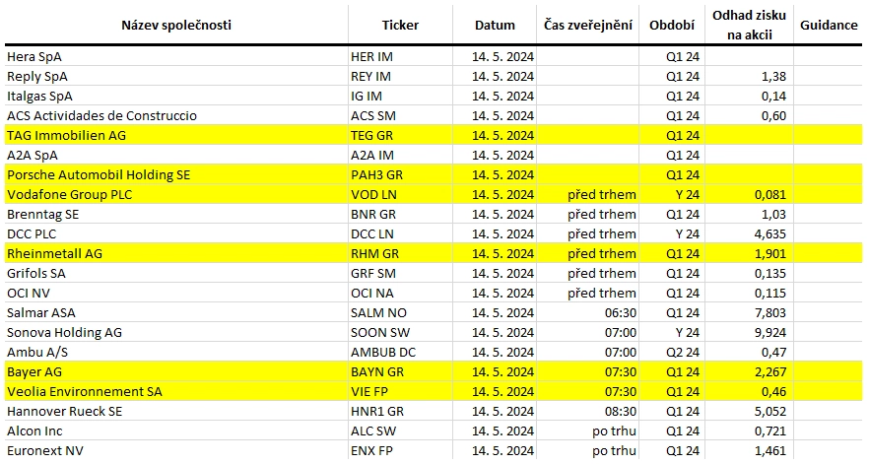
Task: Click the Salmar ASA 06:30 time cell
Action: (587, 312)
